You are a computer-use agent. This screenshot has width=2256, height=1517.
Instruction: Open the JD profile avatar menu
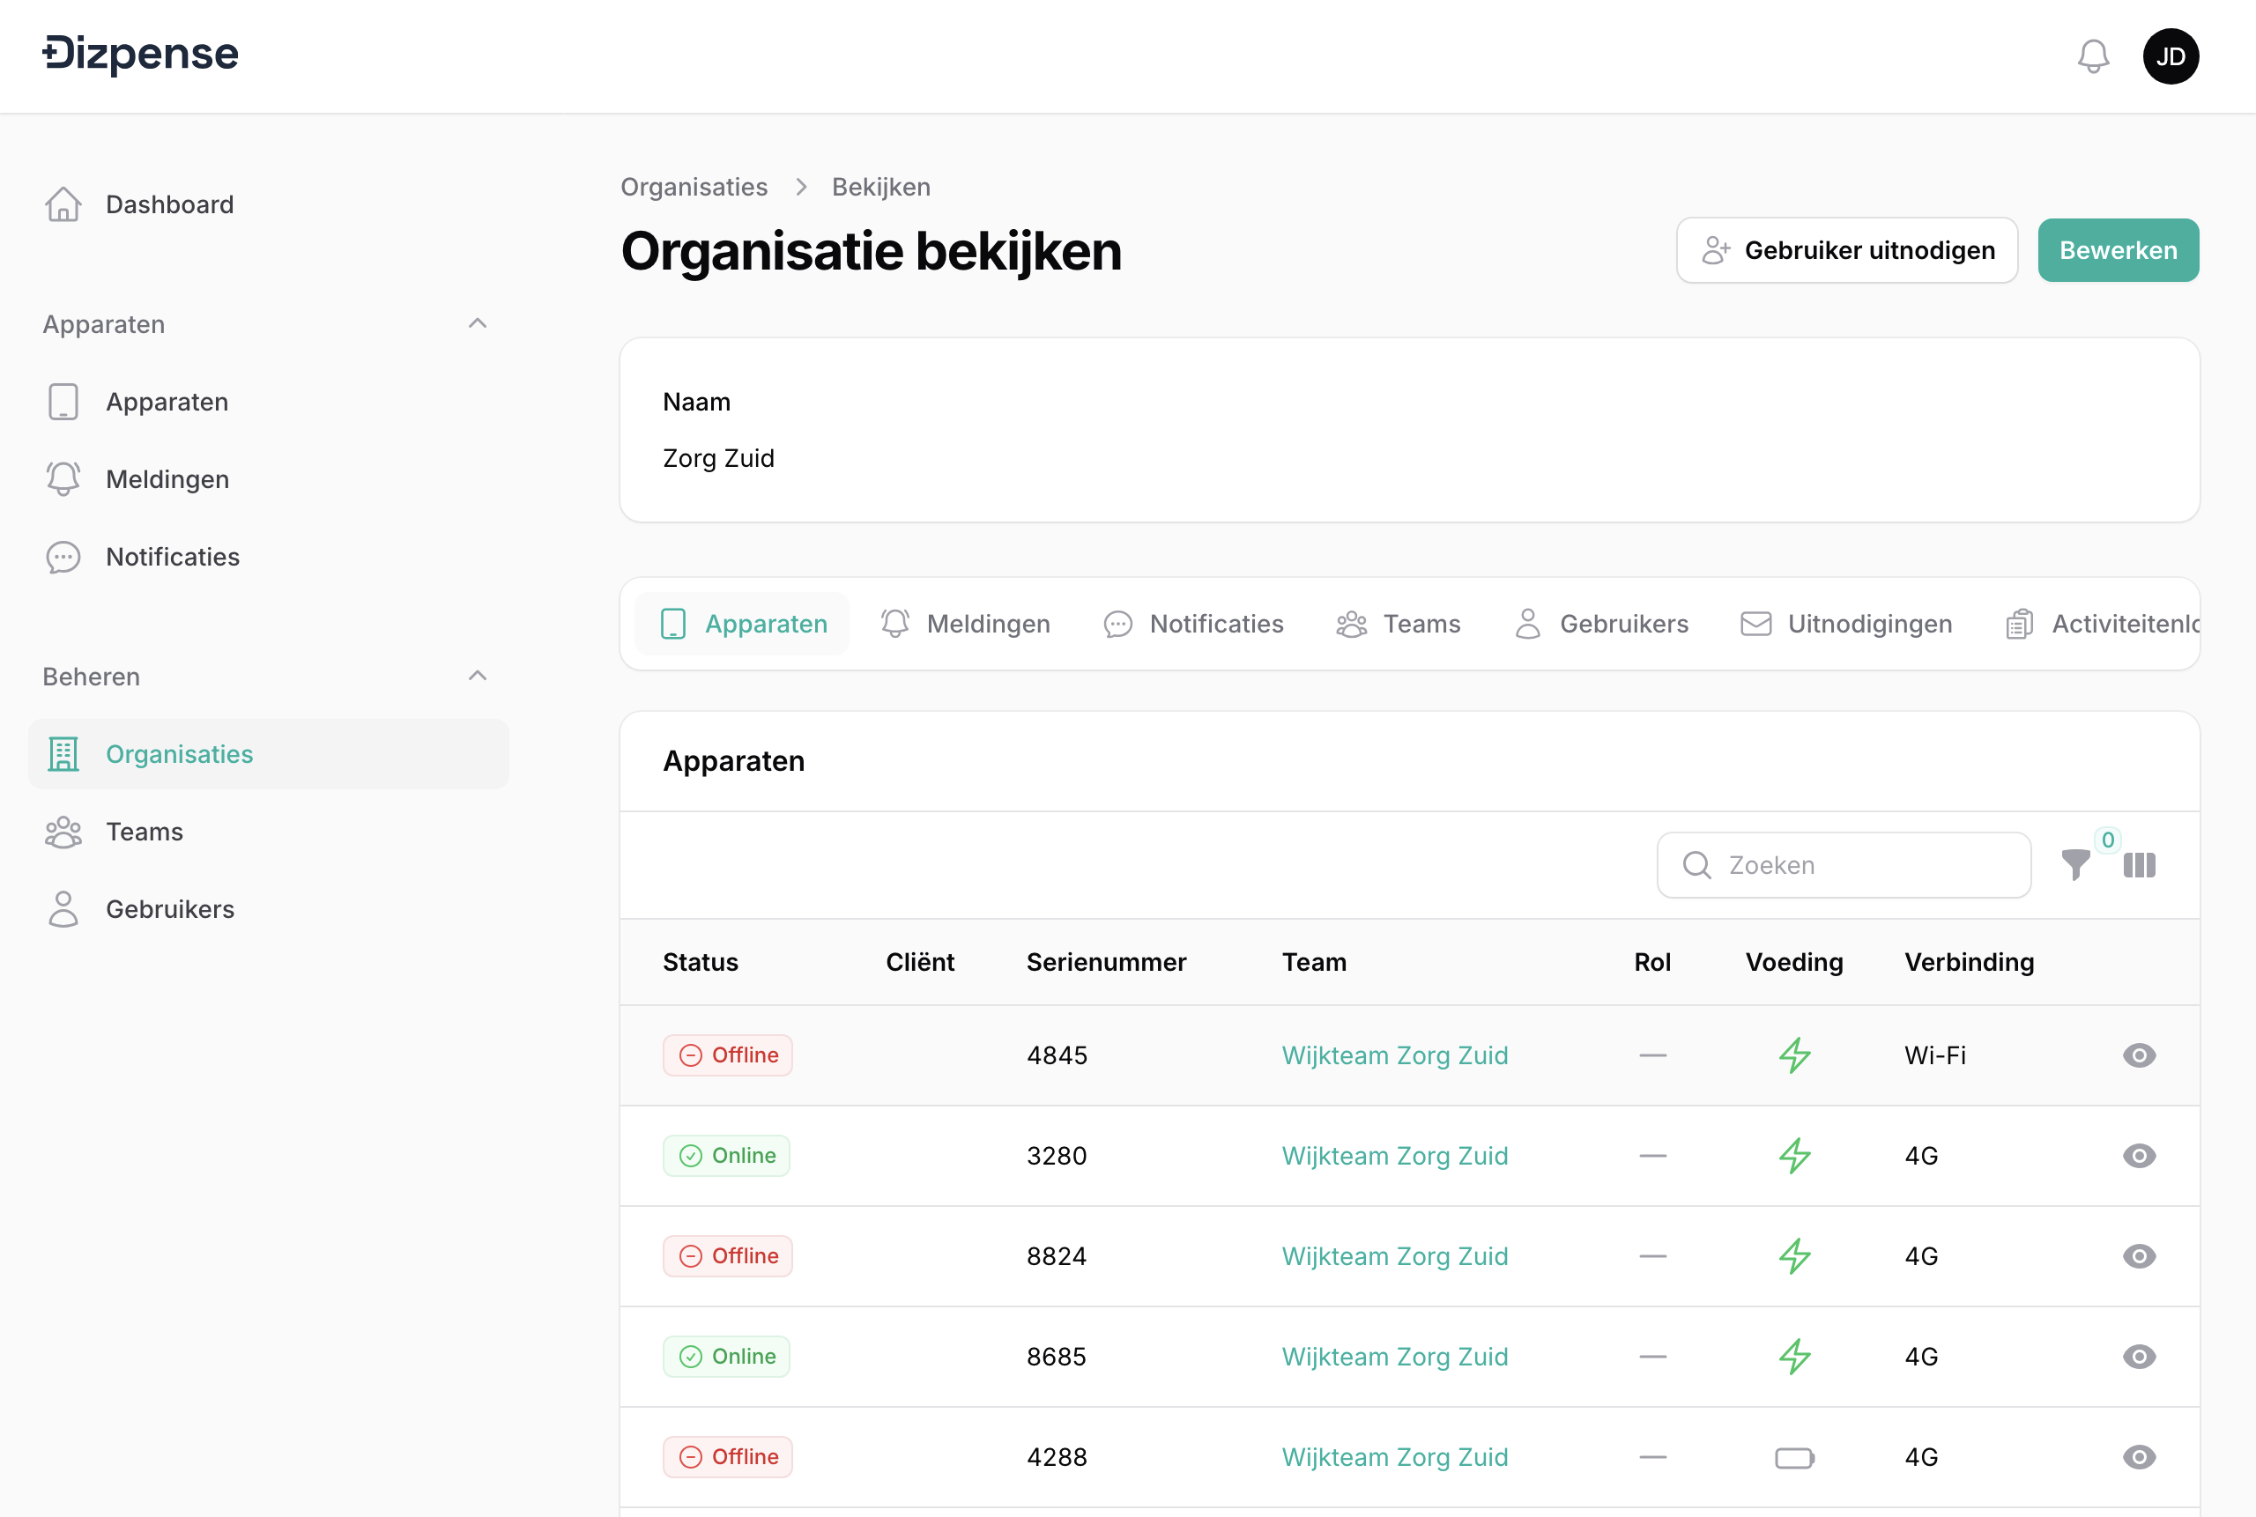[2171, 56]
